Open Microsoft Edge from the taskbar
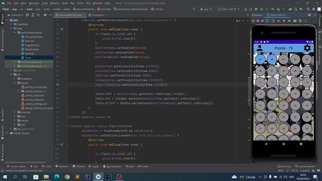The image size is (322, 181). point(57,176)
